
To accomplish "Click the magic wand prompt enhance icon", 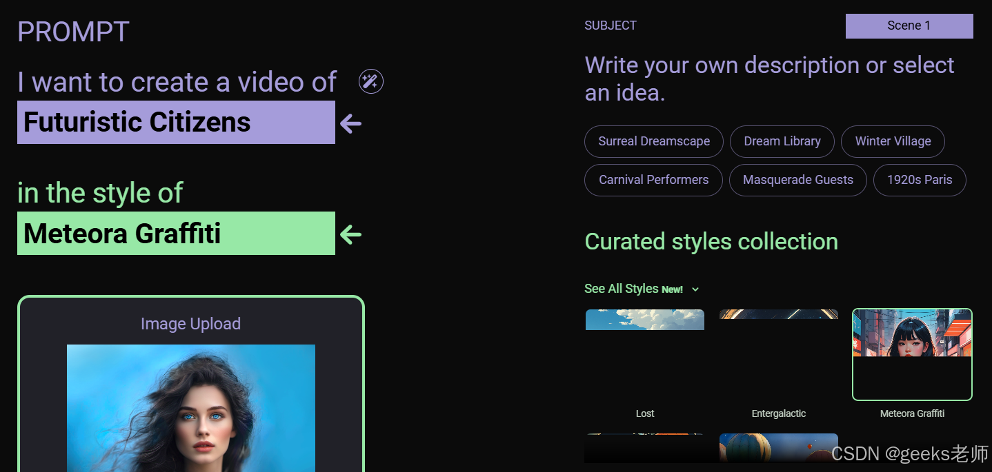I will [371, 82].
